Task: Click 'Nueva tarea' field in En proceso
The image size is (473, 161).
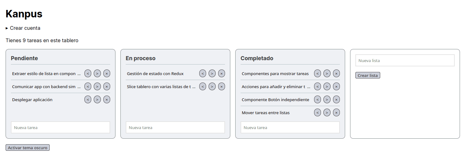Action: click(175, 127)
